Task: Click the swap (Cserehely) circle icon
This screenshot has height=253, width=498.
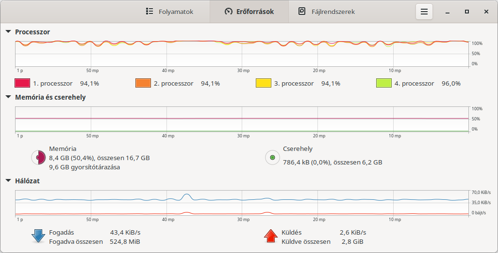Action: point(272,157)
